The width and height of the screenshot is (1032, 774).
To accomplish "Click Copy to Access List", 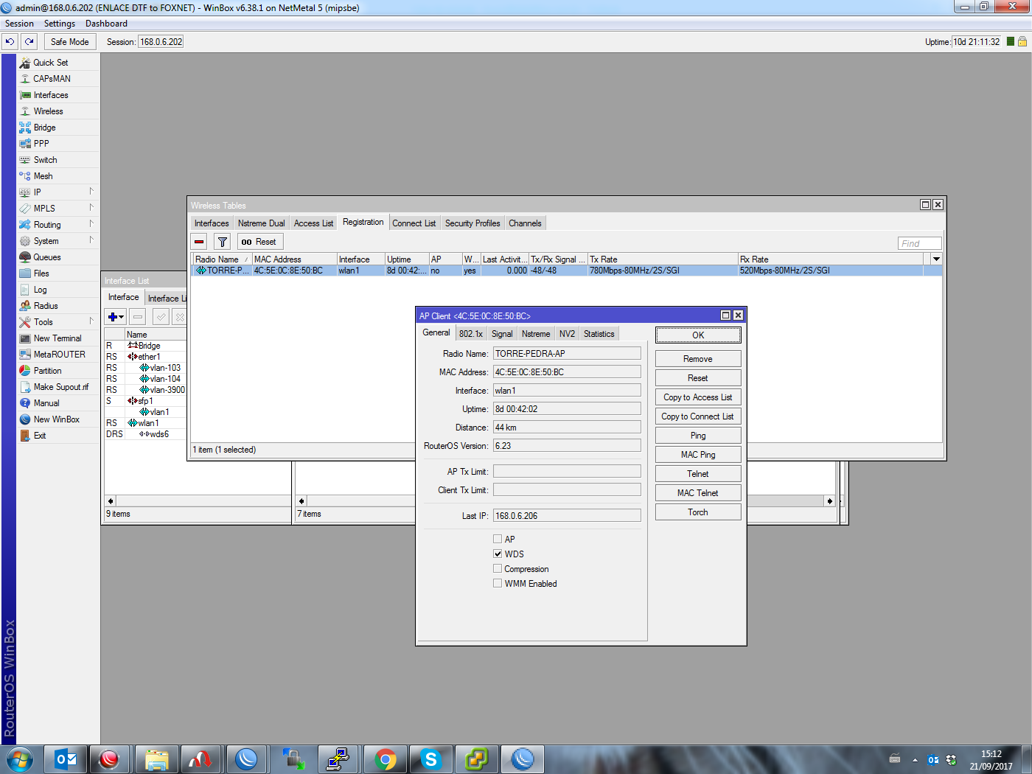I will (698, 397).
